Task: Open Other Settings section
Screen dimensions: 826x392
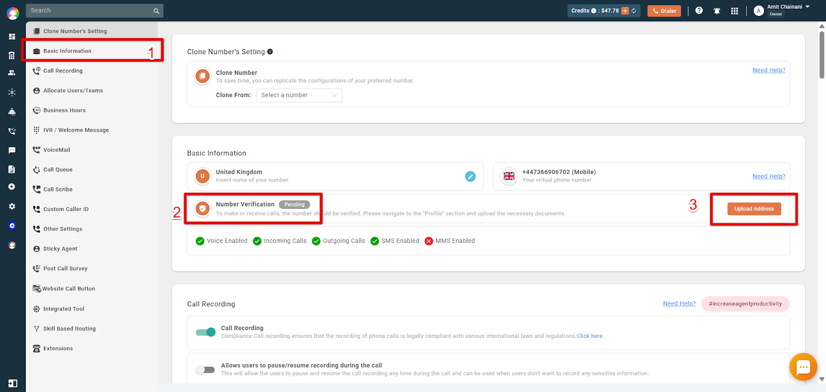Action: tap(92, 229)
